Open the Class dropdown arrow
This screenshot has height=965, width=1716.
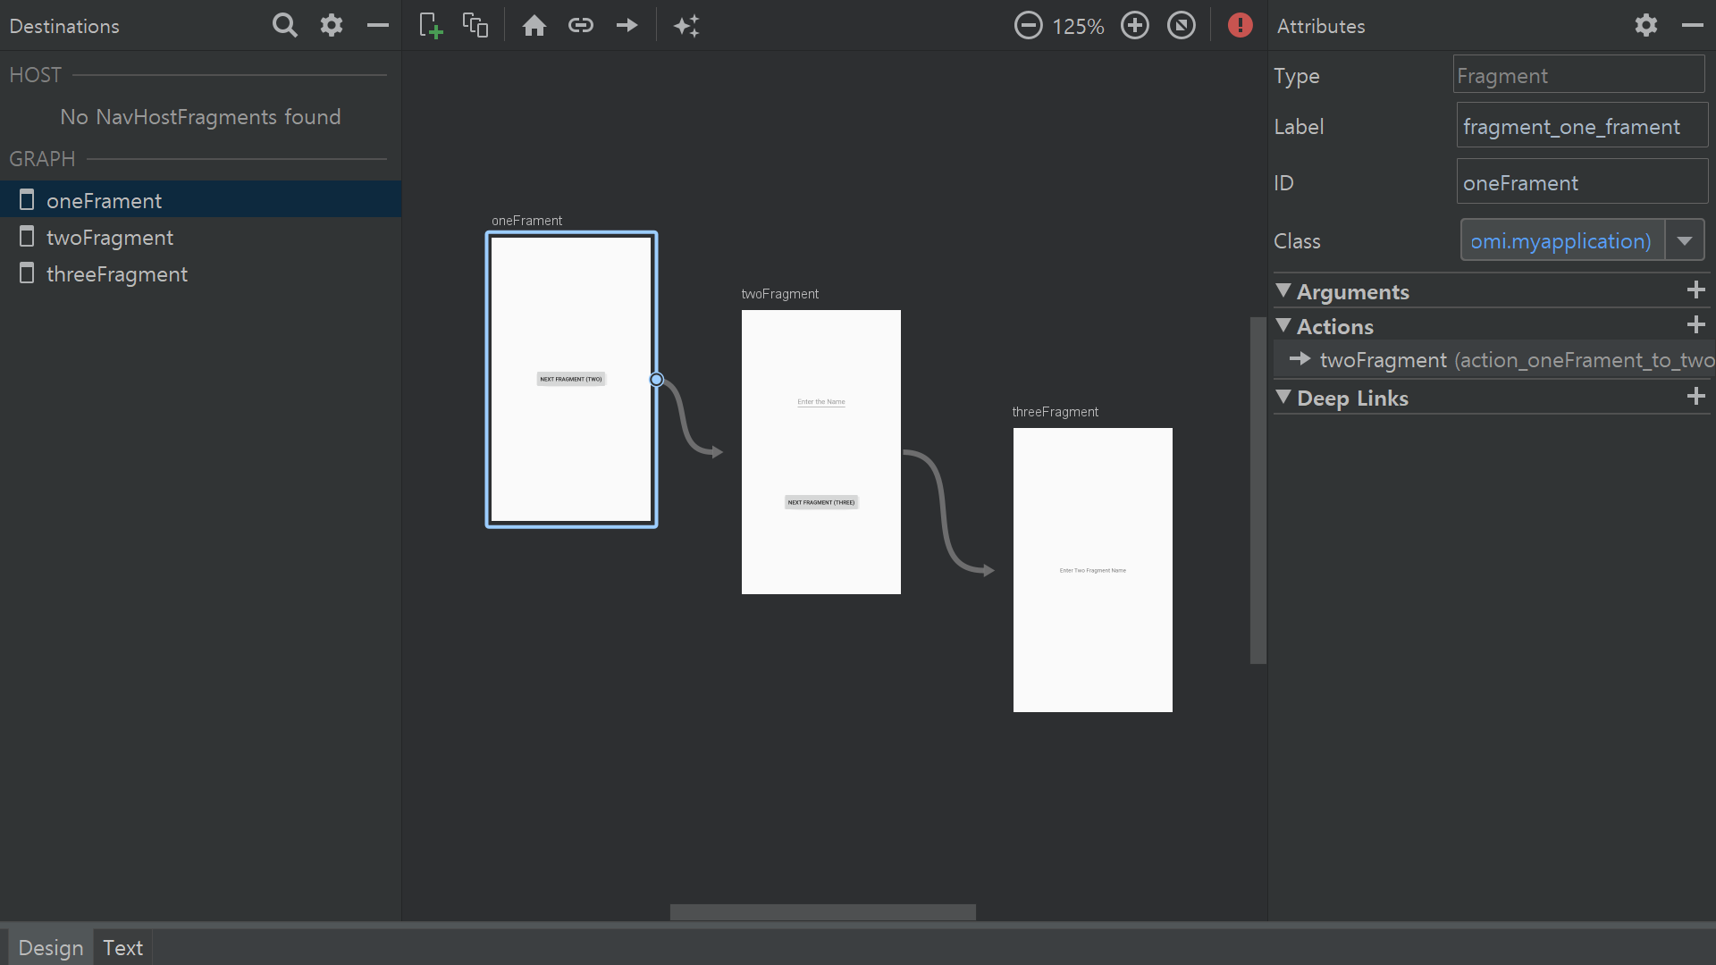click(1685, 240)
